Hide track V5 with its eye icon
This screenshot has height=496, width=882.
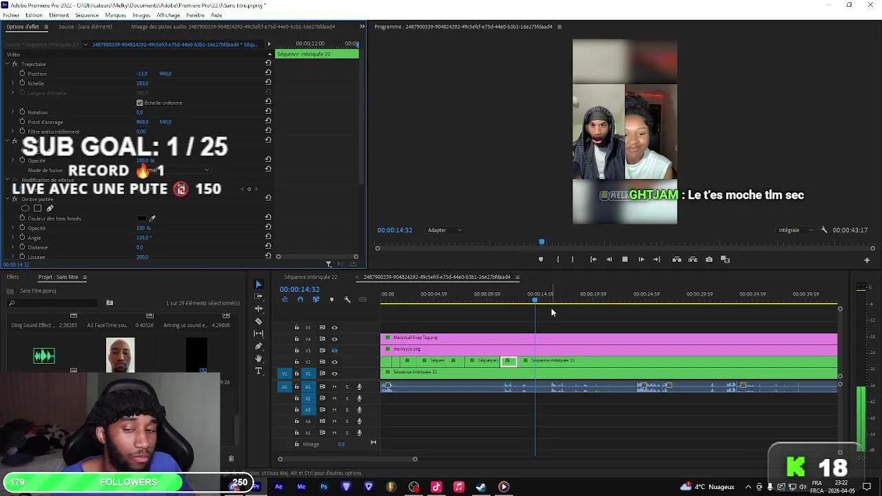tap(334, 327)
